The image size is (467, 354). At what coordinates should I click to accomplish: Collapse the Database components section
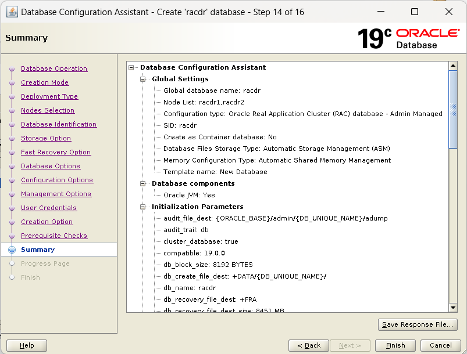pos(143,184)
